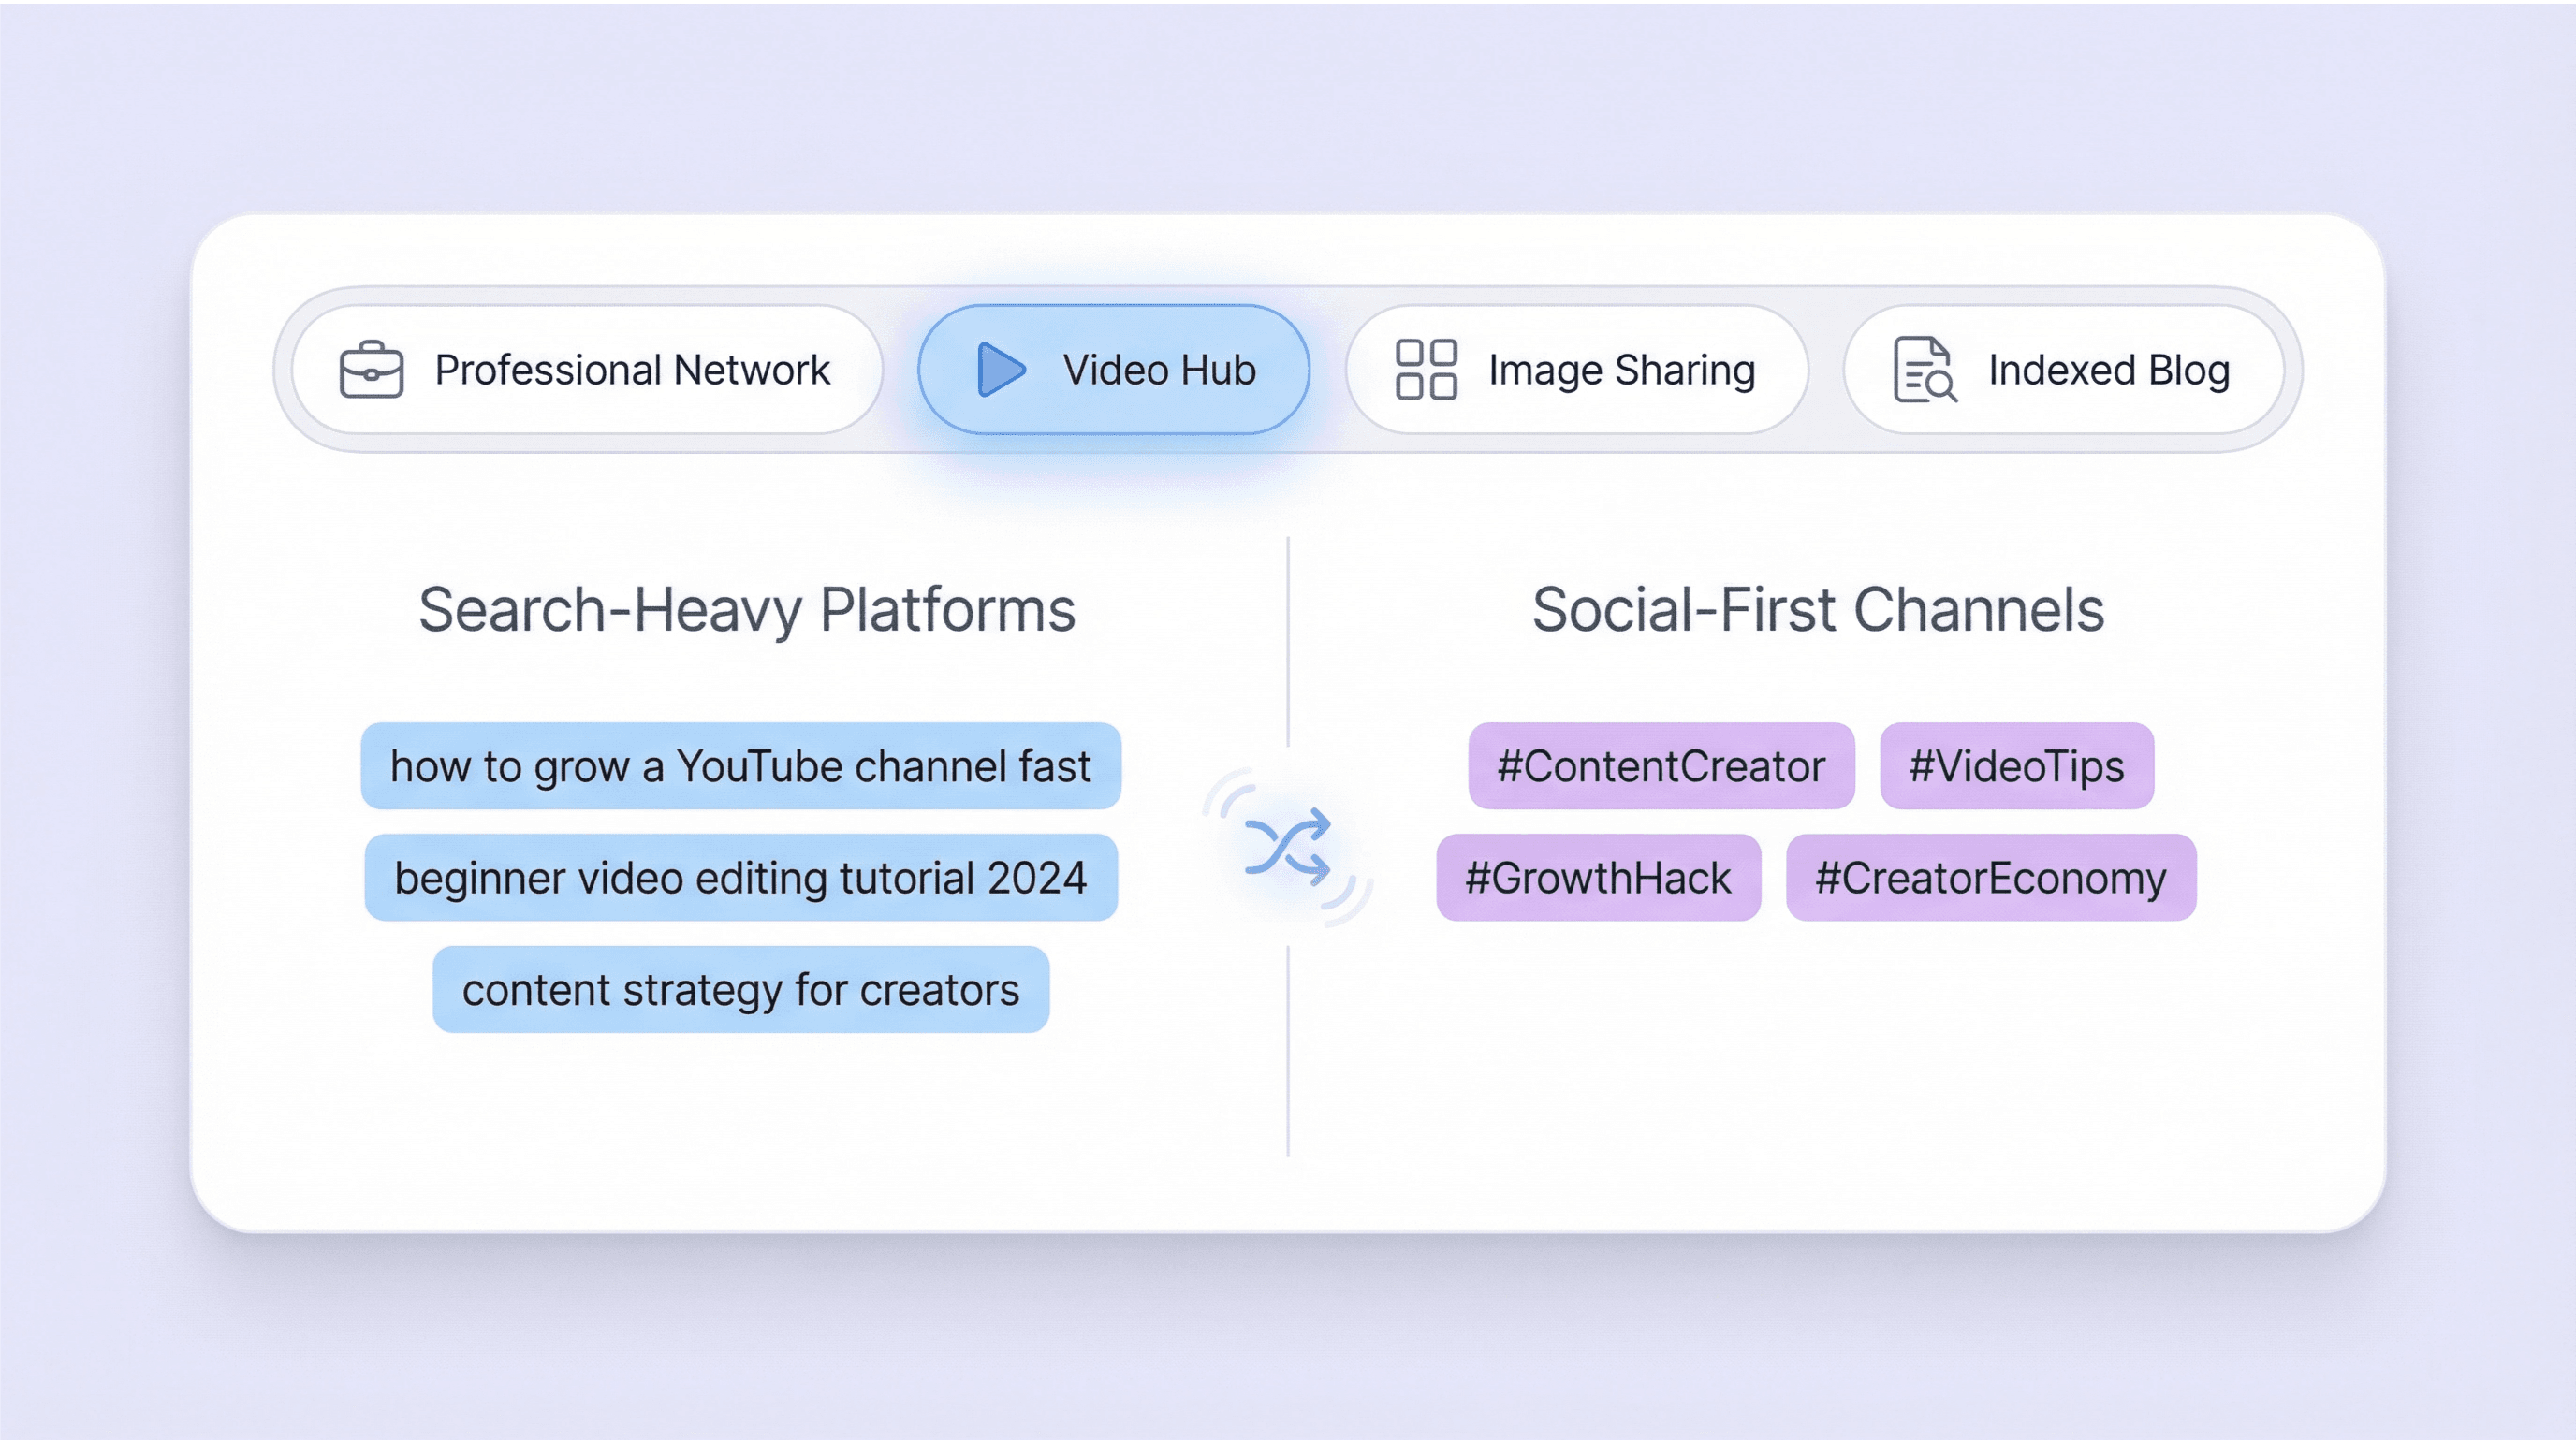Click the 'content strategy for creators' keyword chip
The image size is (2576, 1440).
pyautogui.click(x=740, y=990)
